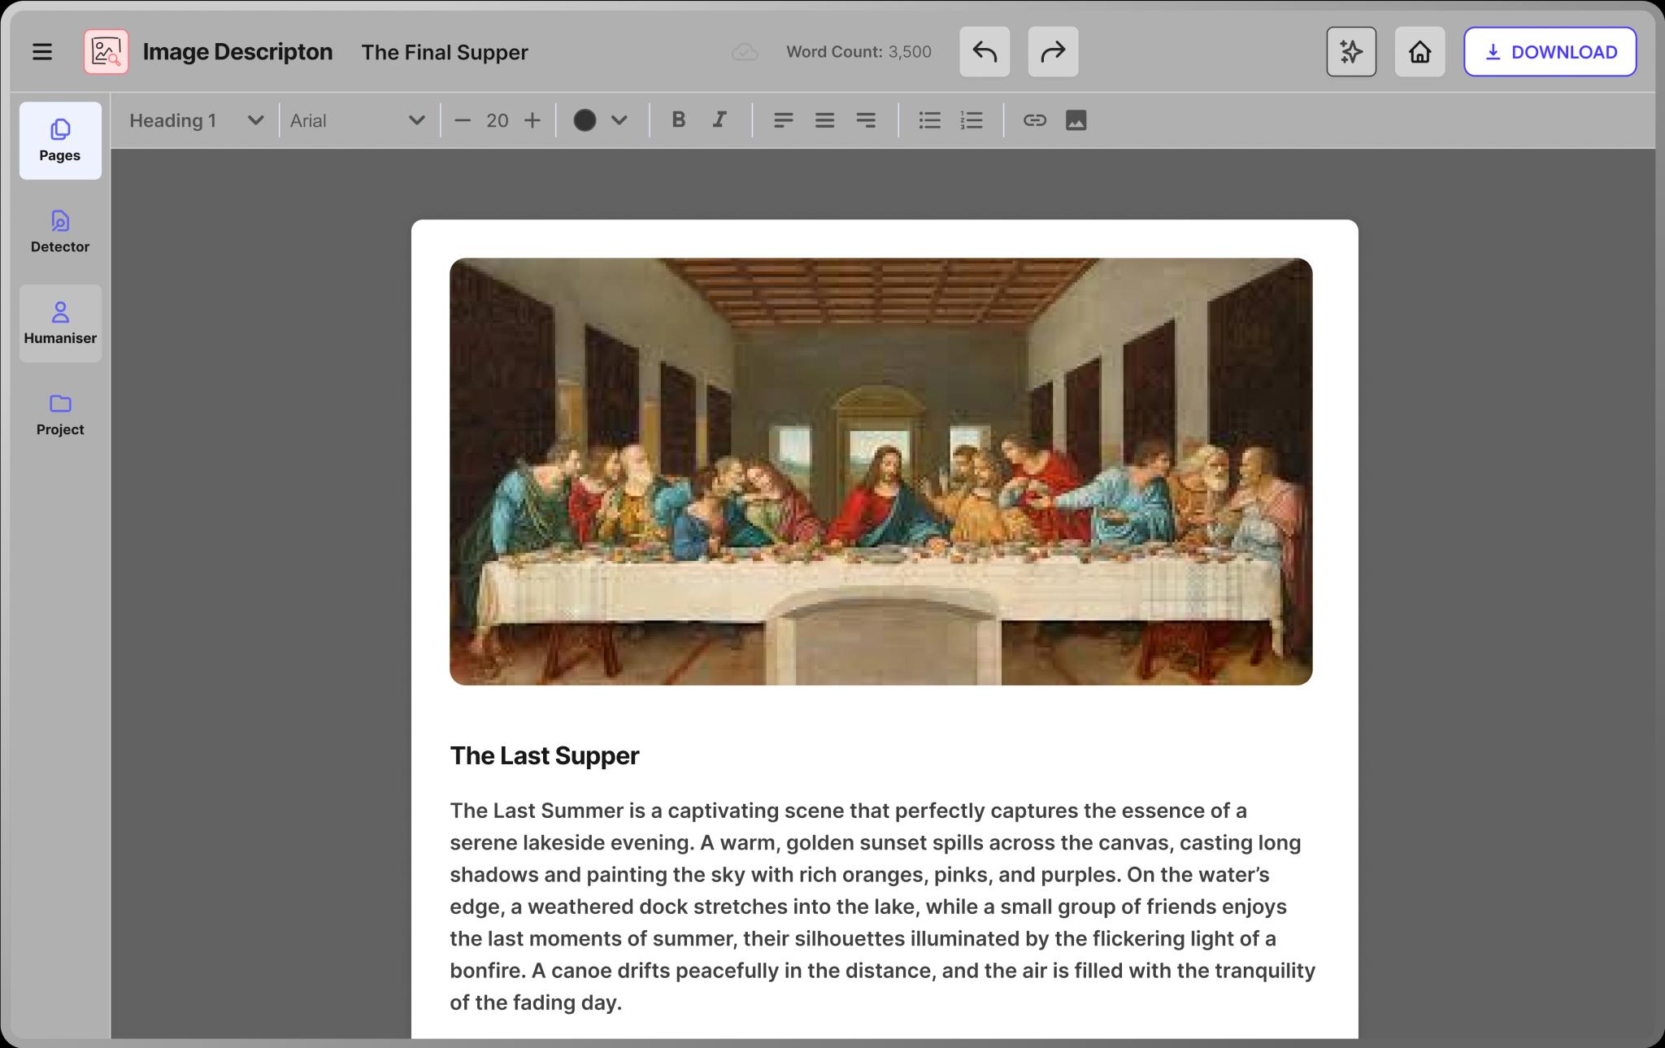Open the Humaniser sidebar tab

[60, 323]
